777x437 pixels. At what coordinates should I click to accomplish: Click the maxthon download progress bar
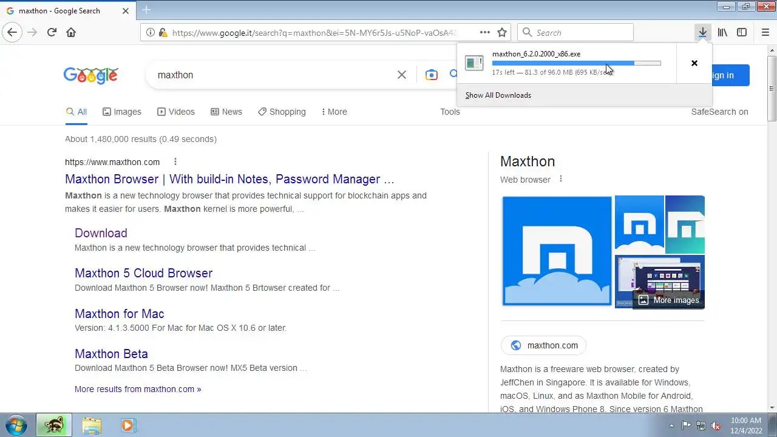click(x=576, y=63)
